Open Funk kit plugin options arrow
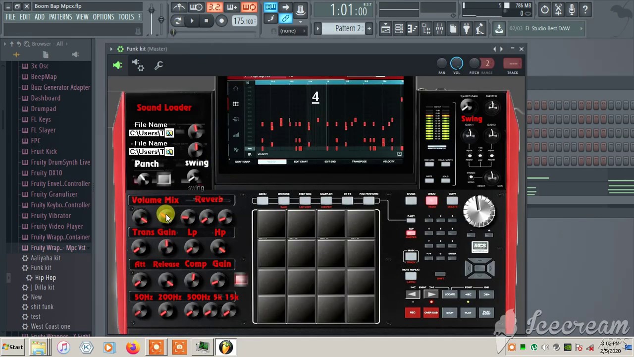The image size is (634, 357). [x=111, y=49]
